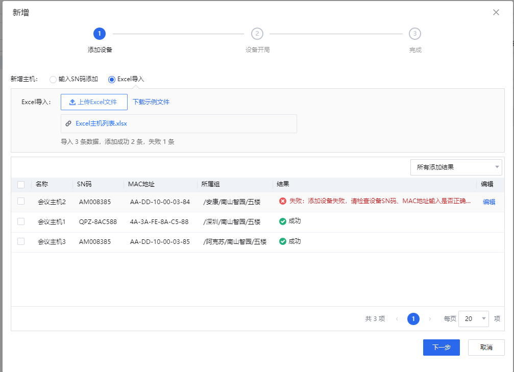Select the 输入SN码添加 radio option

pos(53,80)
